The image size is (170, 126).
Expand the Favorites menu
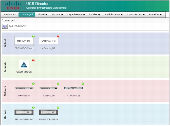click(x=155, y=14)
